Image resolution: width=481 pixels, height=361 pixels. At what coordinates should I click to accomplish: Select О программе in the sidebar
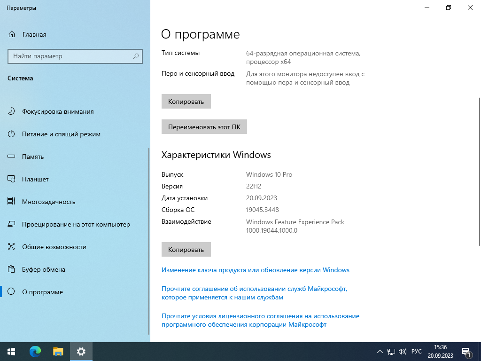pos(42,292)
